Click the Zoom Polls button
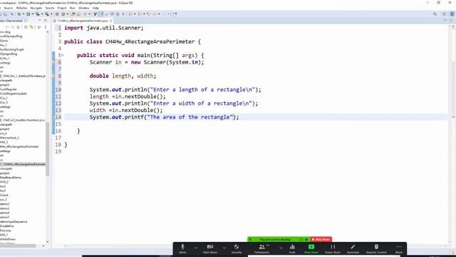456x257 pixels. 292,248
